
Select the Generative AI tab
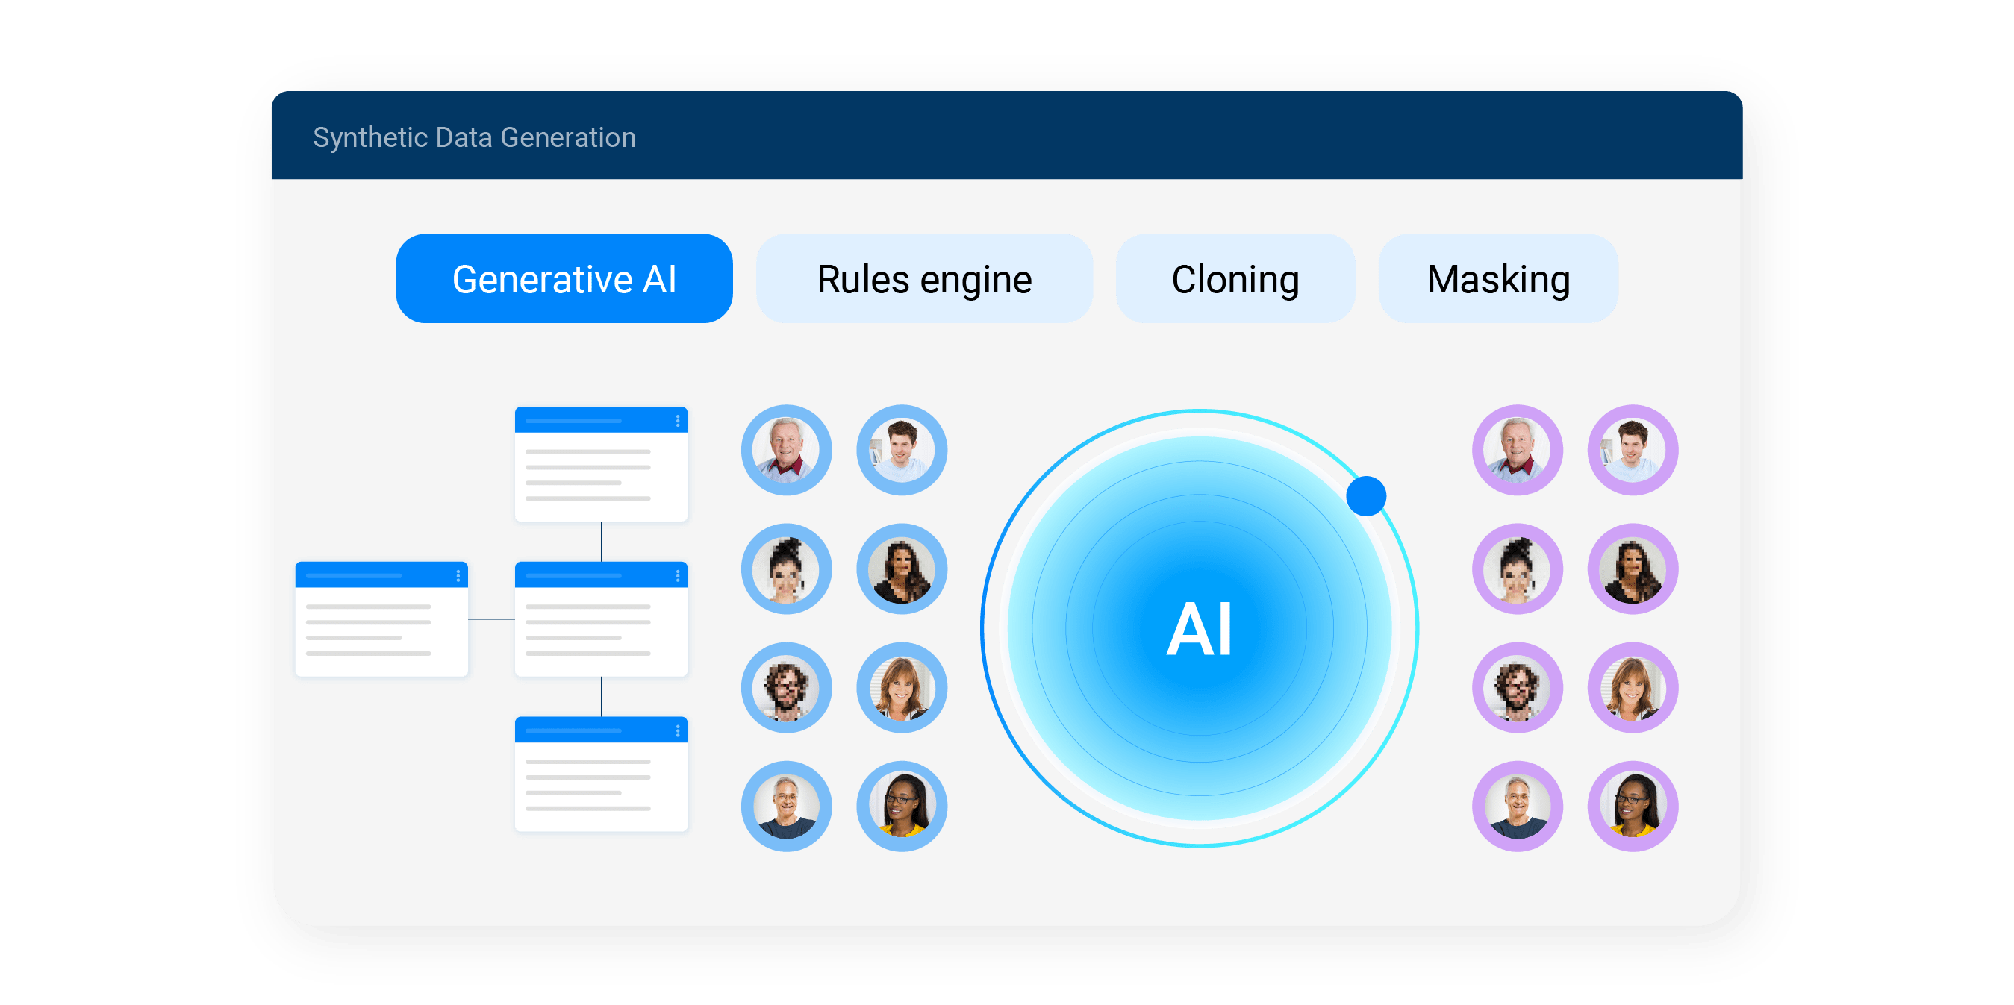[x=564, y=279]
